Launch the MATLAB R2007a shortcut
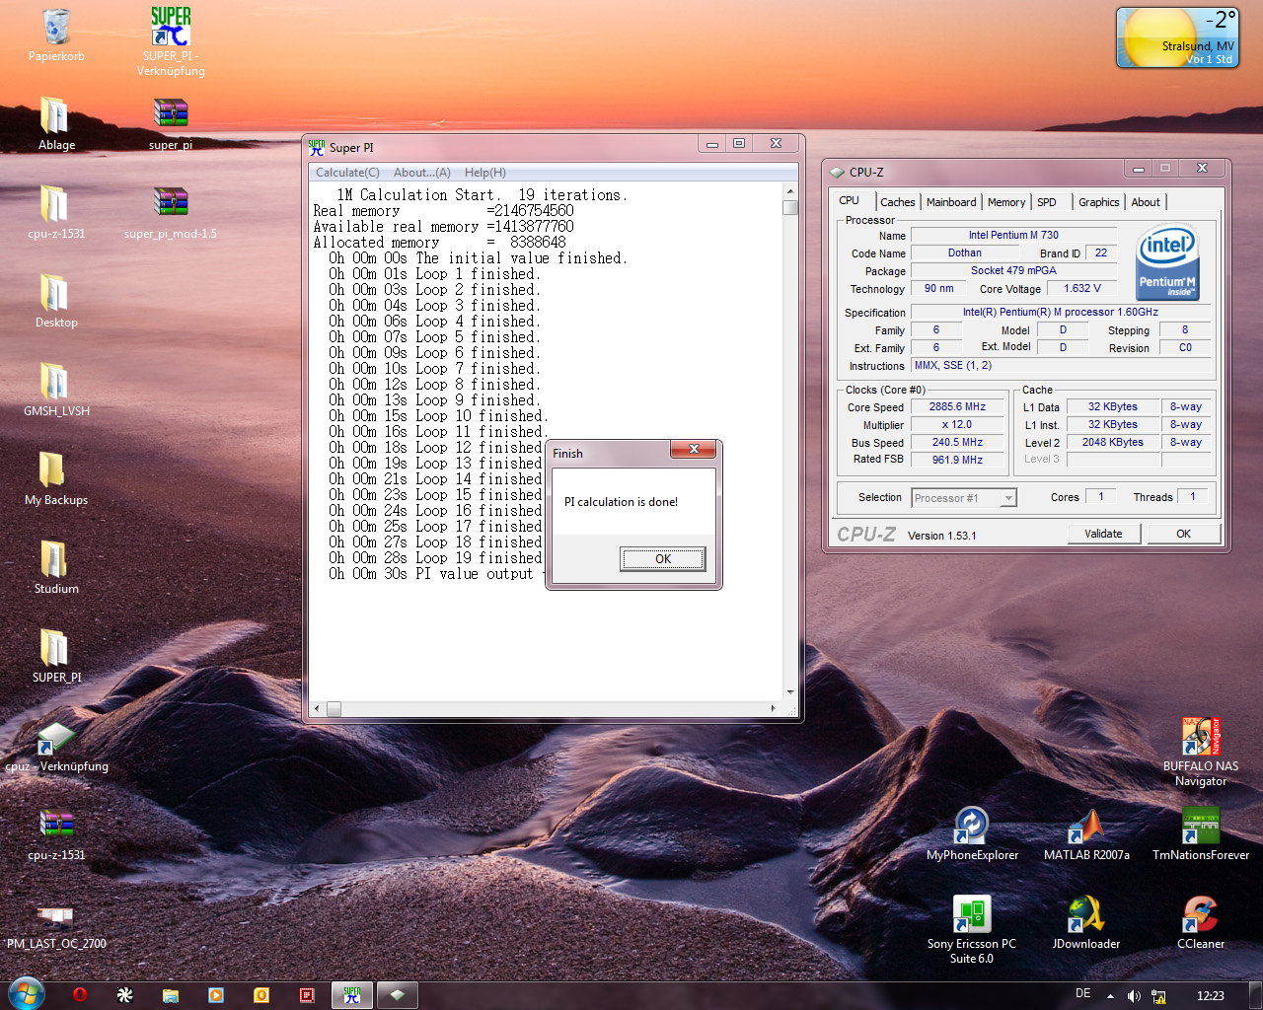This screenshot has width=1263, height=1010. [x=1086, y=826]
